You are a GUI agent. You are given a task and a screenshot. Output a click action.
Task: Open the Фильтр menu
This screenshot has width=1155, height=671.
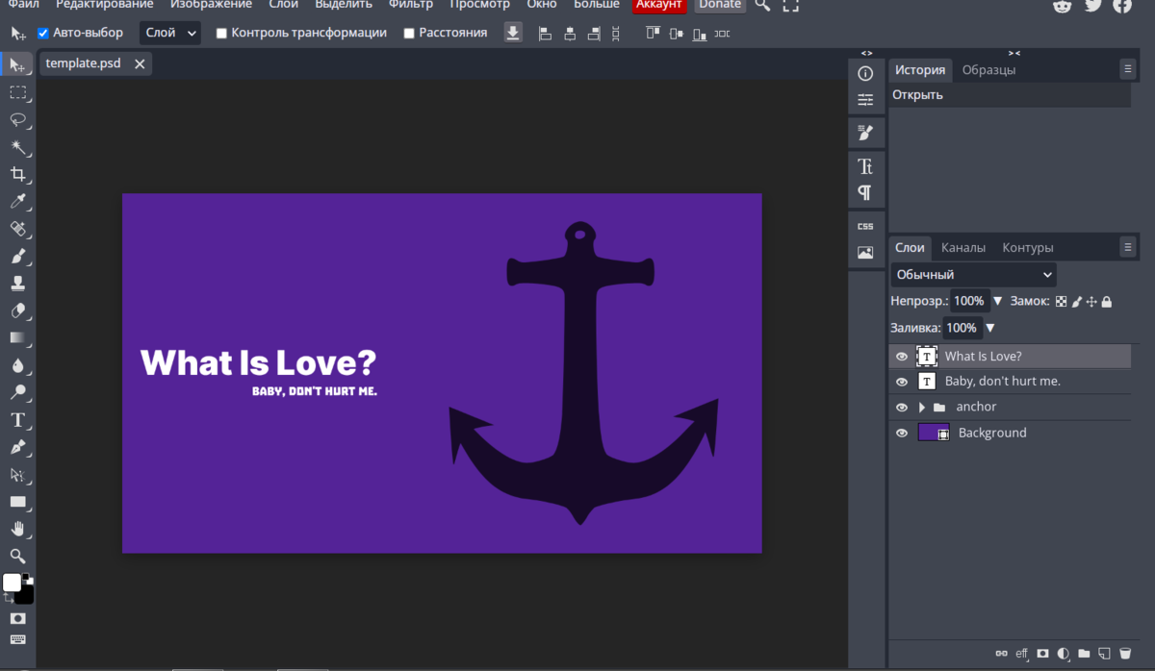(x=411, y=5)
